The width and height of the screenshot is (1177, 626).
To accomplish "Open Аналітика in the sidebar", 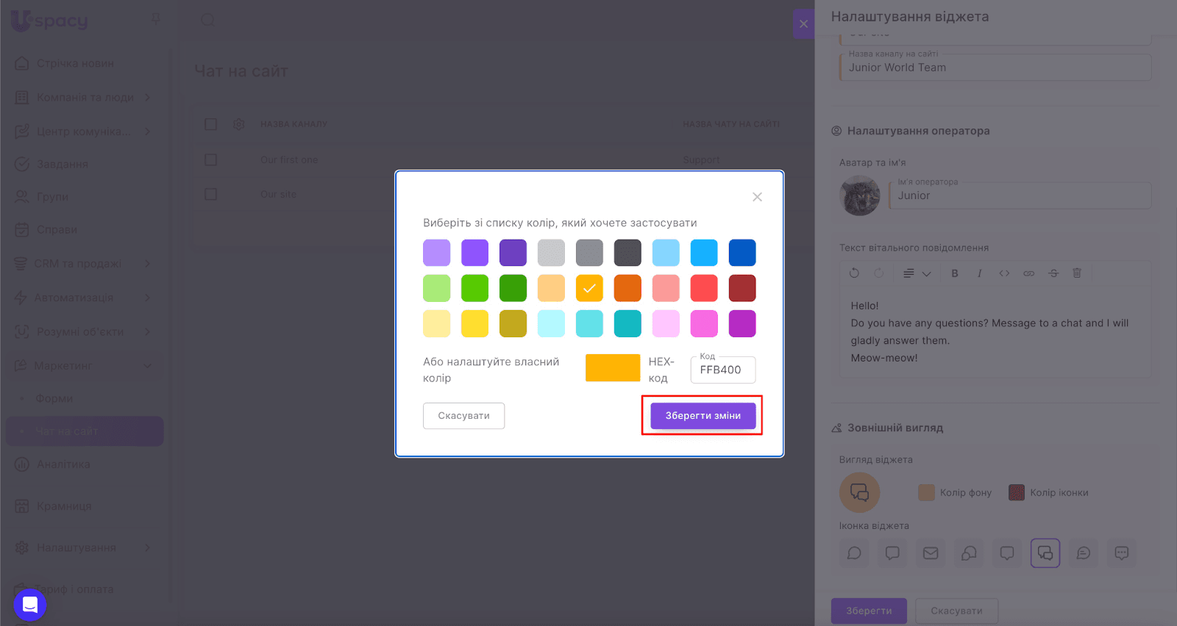I will (x=63, y=464).
